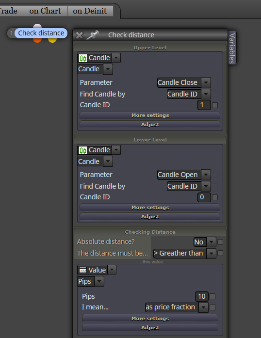Tick checkbox beside Pips value
The width and height of the screenshot is (261, 338).
(212, 296)
